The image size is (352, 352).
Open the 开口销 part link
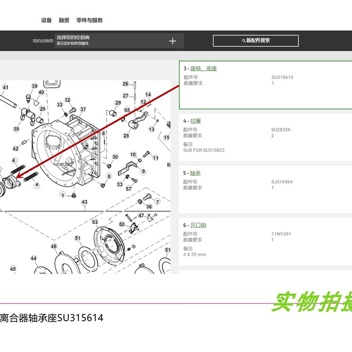(x=198, y=225)
